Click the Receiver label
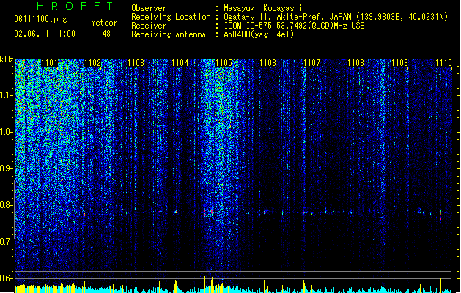Image resolution: width=461 pixels, height=293 pixels. (149, 26)
